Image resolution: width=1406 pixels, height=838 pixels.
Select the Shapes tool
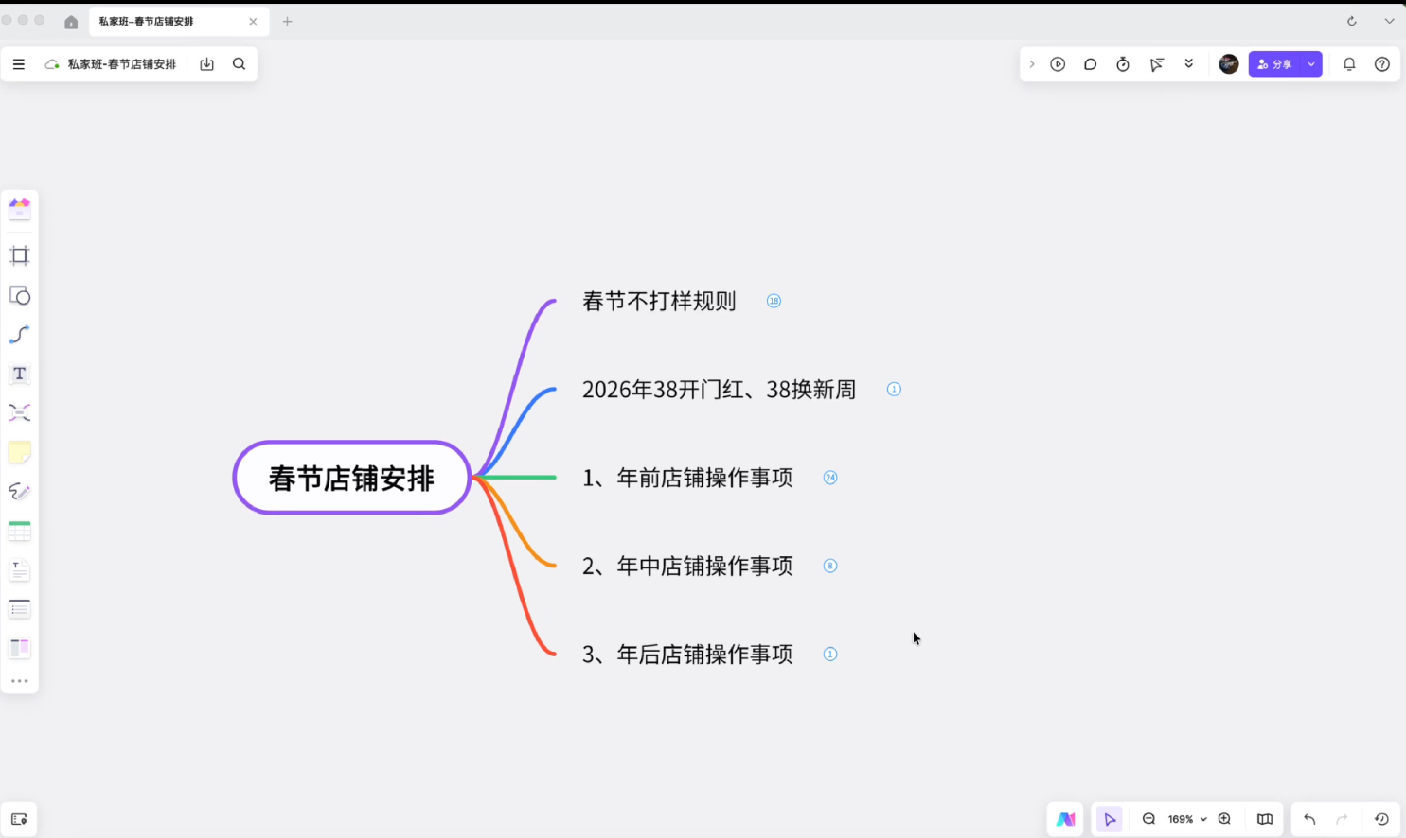click(19, 296)
